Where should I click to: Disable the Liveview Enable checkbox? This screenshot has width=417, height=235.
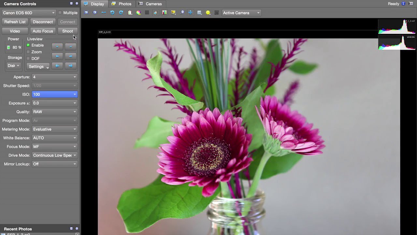coord(28,45)
